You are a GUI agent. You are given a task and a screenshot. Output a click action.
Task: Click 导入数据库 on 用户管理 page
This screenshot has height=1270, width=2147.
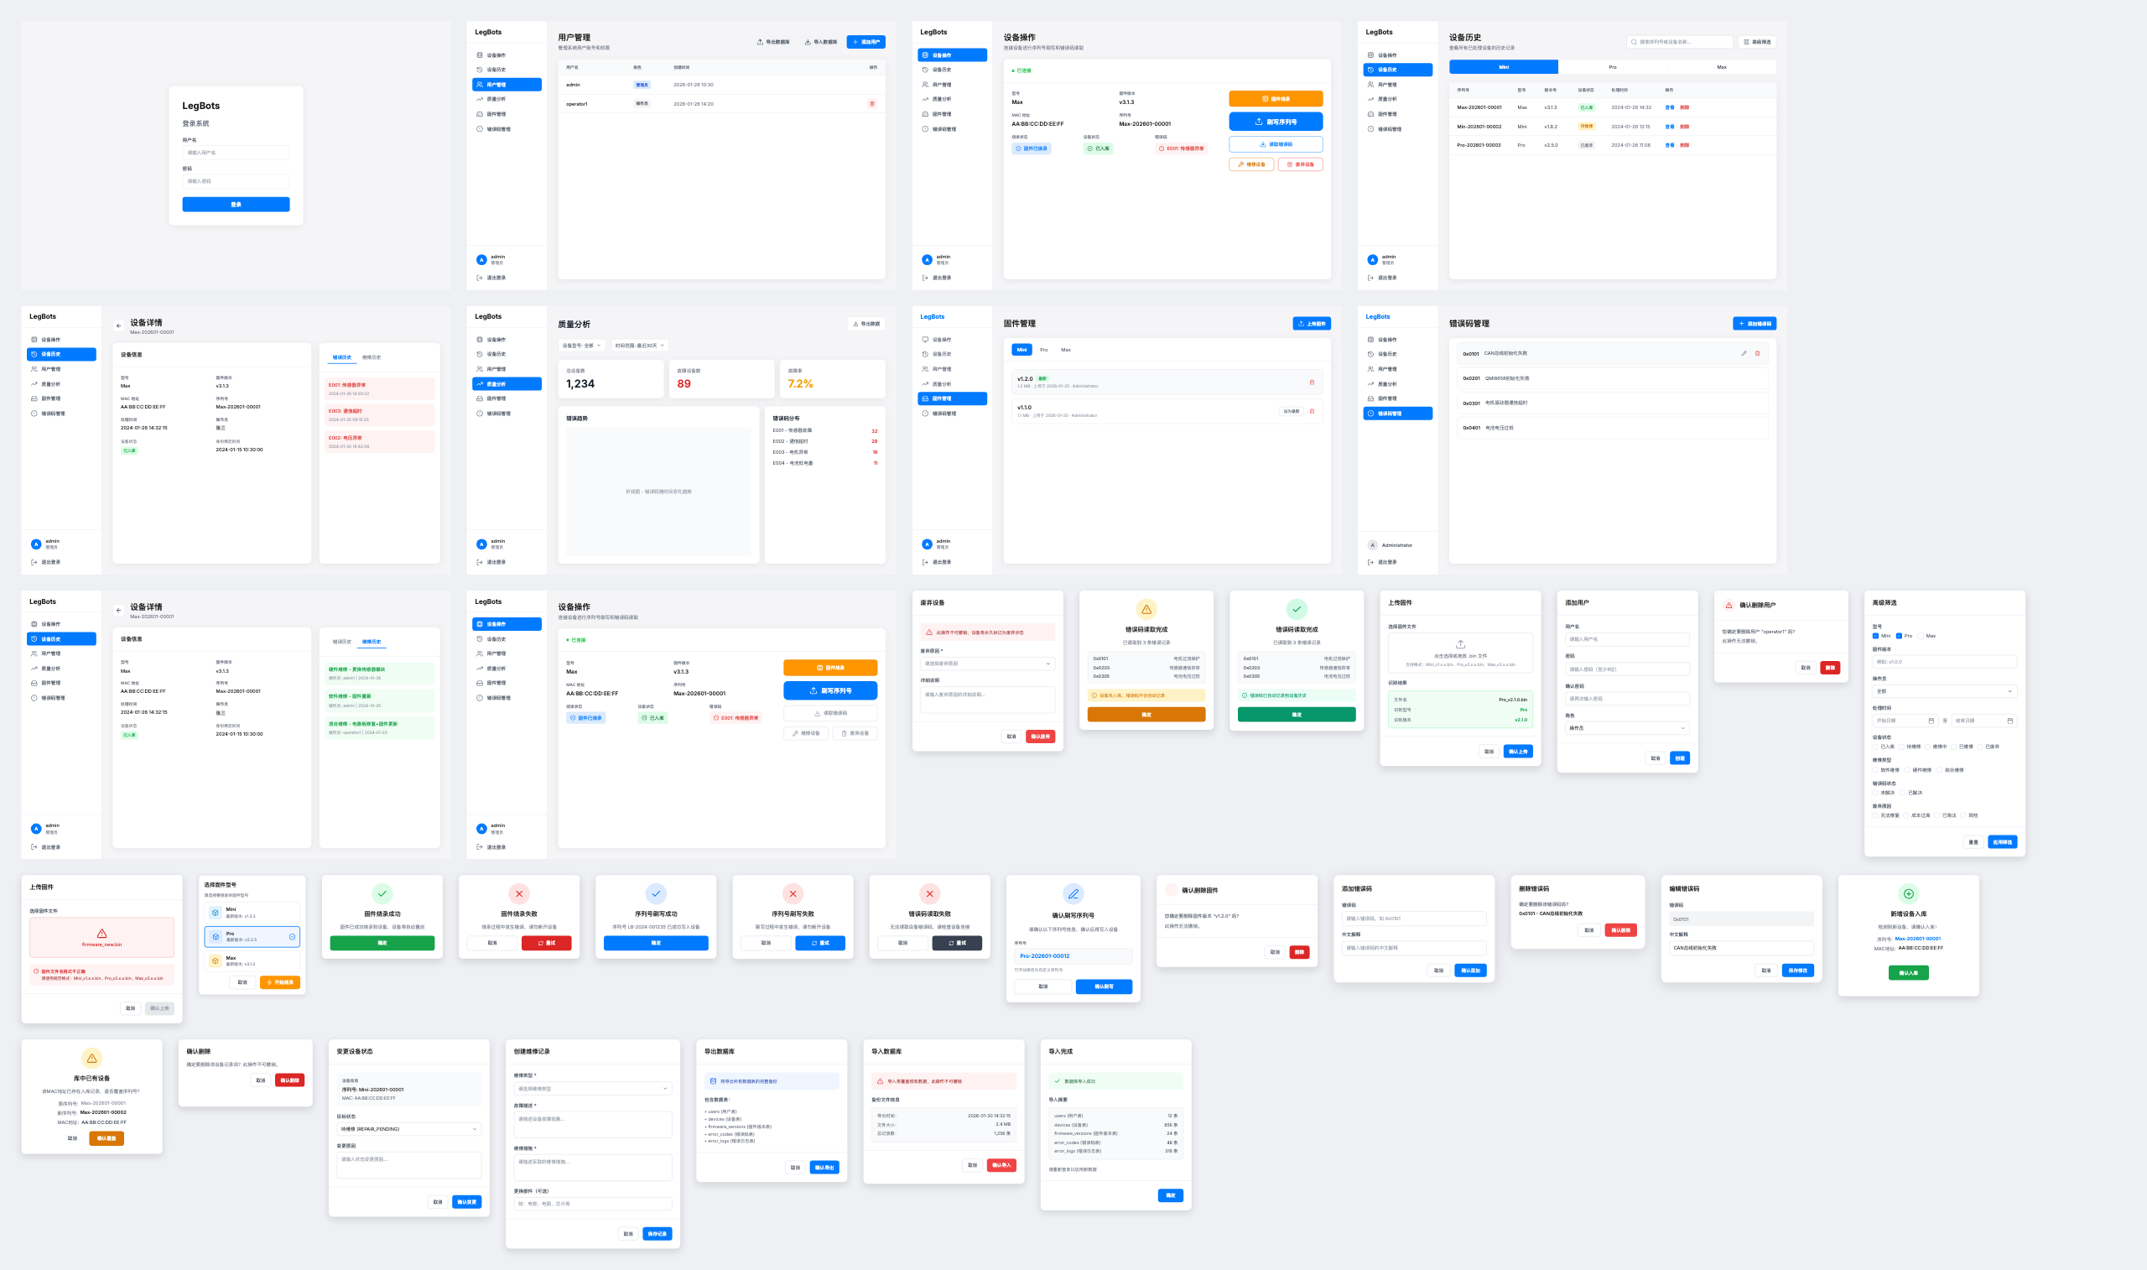click(821, 42)
